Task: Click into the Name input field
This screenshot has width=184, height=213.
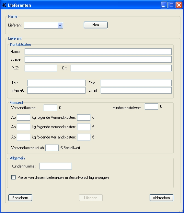Action: tap(98, 52)
